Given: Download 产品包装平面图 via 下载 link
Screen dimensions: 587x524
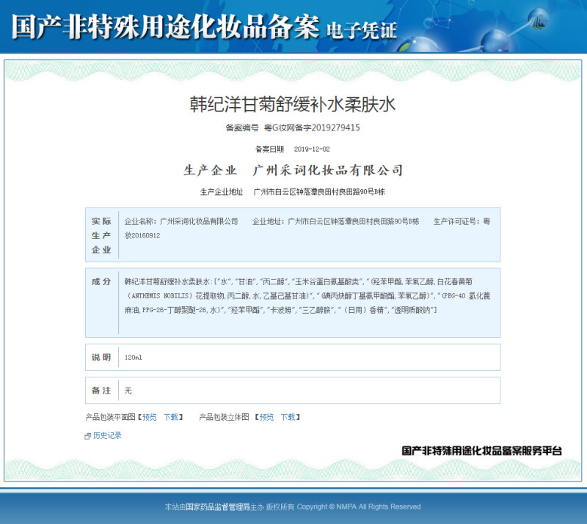Looking at the screenshot, I should [171, 417].
